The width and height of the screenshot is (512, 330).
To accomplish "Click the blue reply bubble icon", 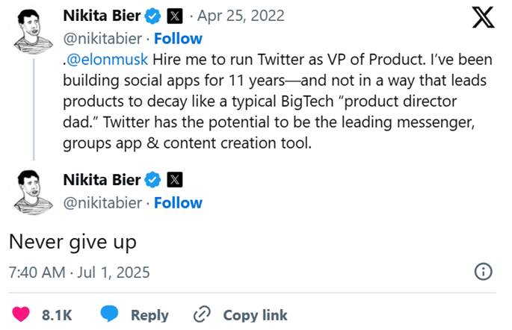I will (111, 314).
